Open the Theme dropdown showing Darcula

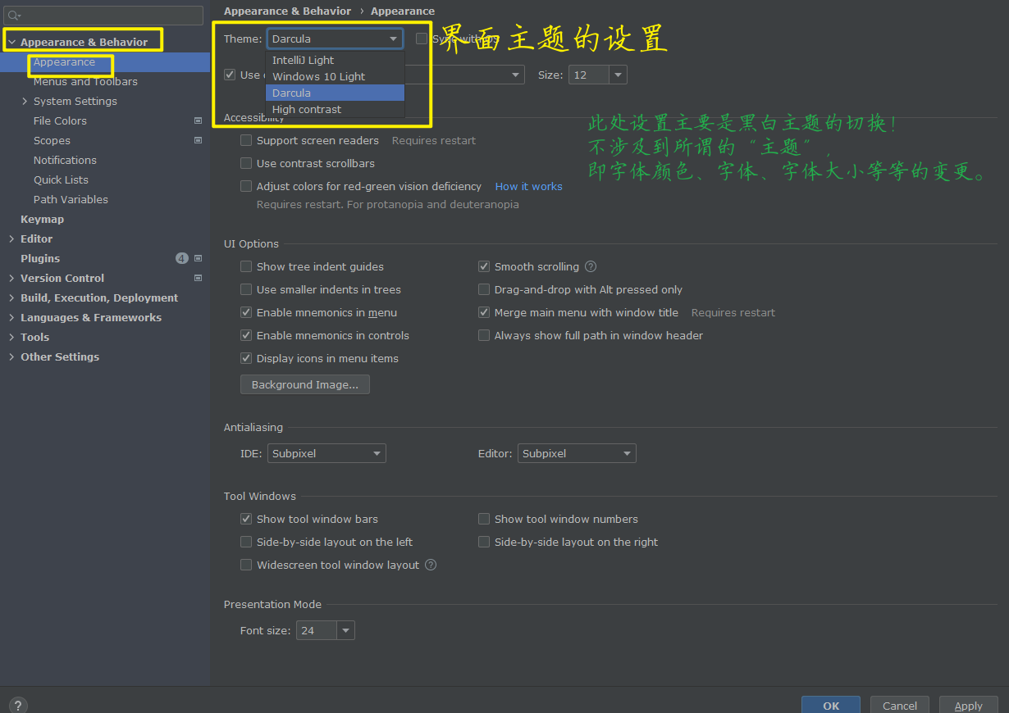click(x=335, y=39)
